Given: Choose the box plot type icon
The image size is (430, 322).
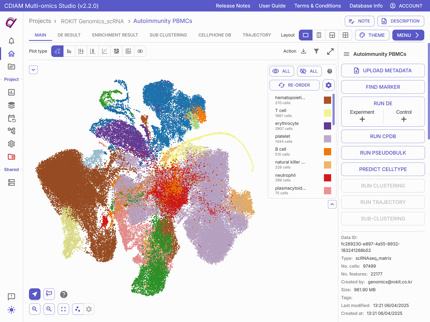Looking at the screenshot, I should [x=93, y=51].
